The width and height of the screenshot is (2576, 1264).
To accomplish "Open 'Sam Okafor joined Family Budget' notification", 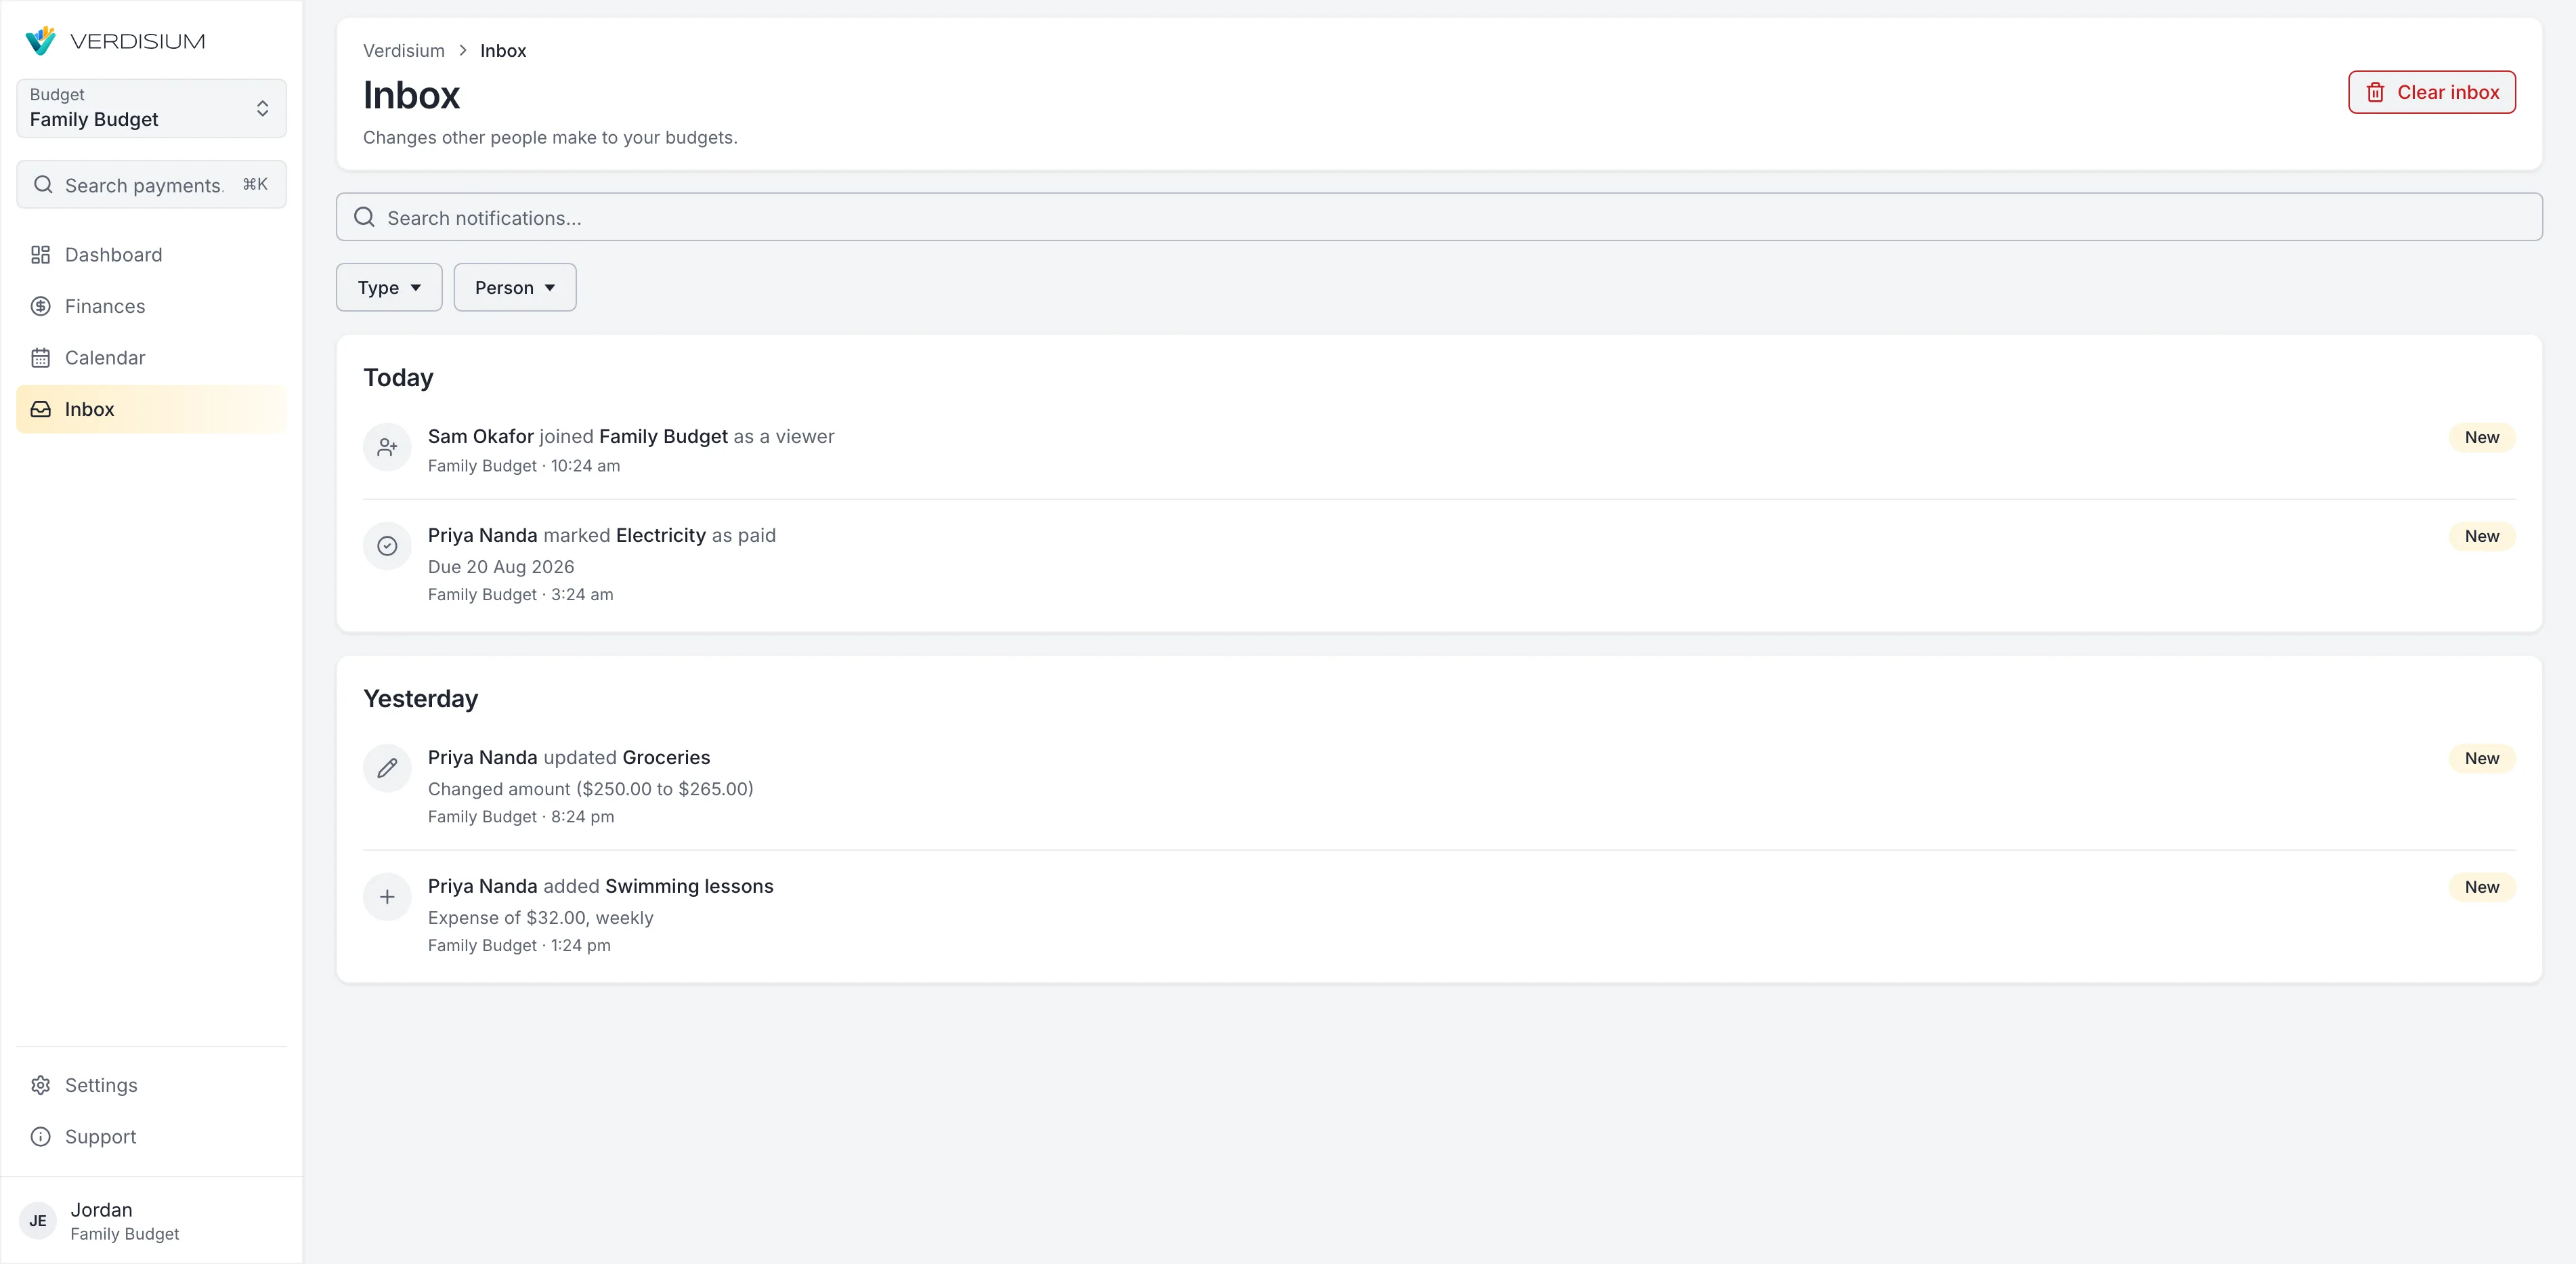I will (x=1439, y=450).
